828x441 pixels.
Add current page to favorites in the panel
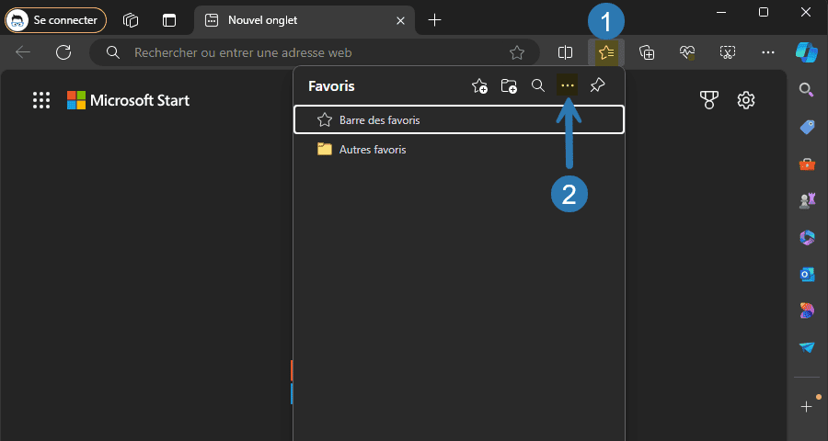click(x=479, y=85)
